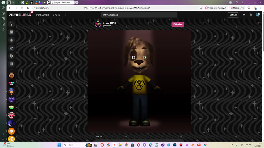This screenshot has width=264, height=148.
Task: Open the STORE page
Action: [56, 15]
